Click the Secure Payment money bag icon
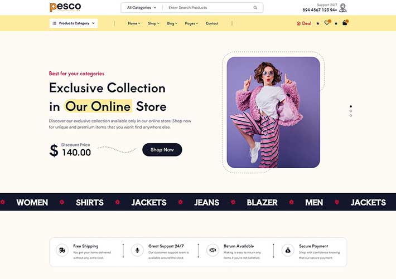Viewport: 396px width, 279px height. coord(288,250)
